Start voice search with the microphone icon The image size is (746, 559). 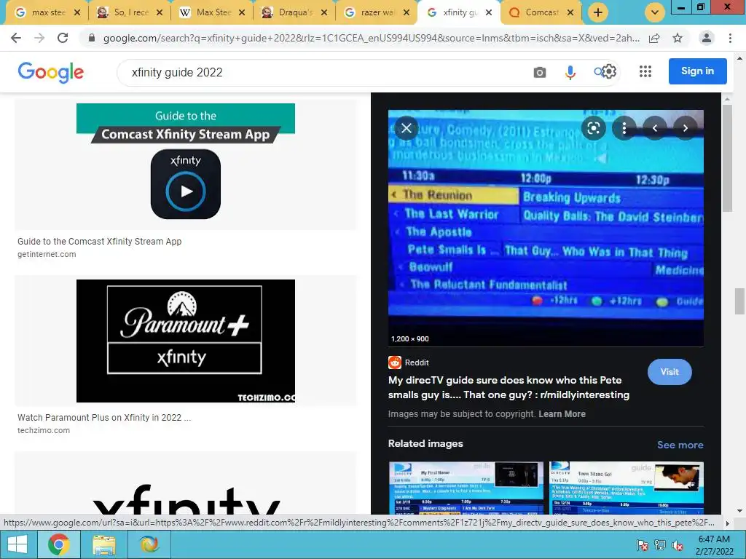point(570,72)
